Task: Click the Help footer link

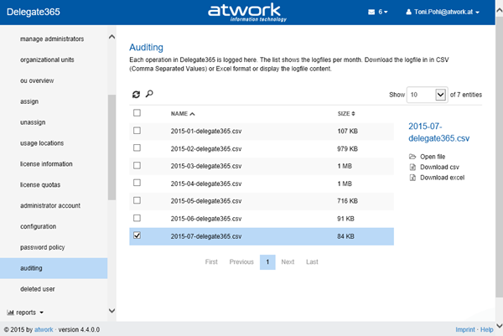Action: coord(486,329)
